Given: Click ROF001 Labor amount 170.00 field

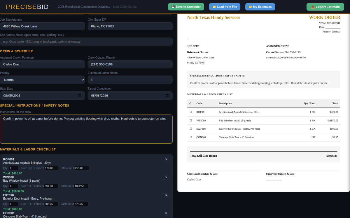Looking at the screenshot, I should coord(52,168).
